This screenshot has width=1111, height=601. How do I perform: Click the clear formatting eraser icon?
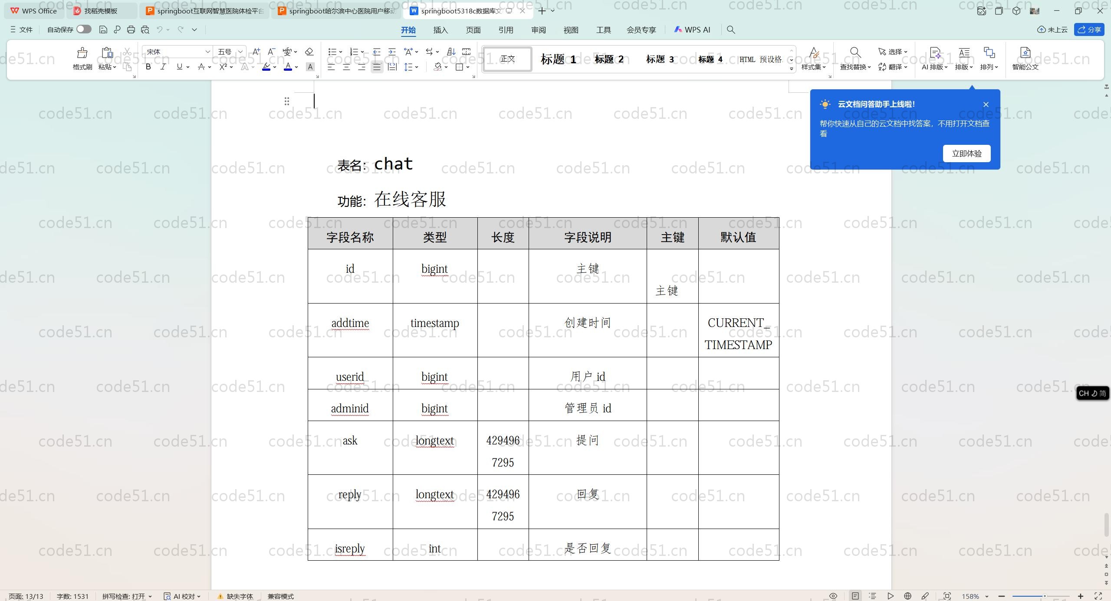(309, 52)
